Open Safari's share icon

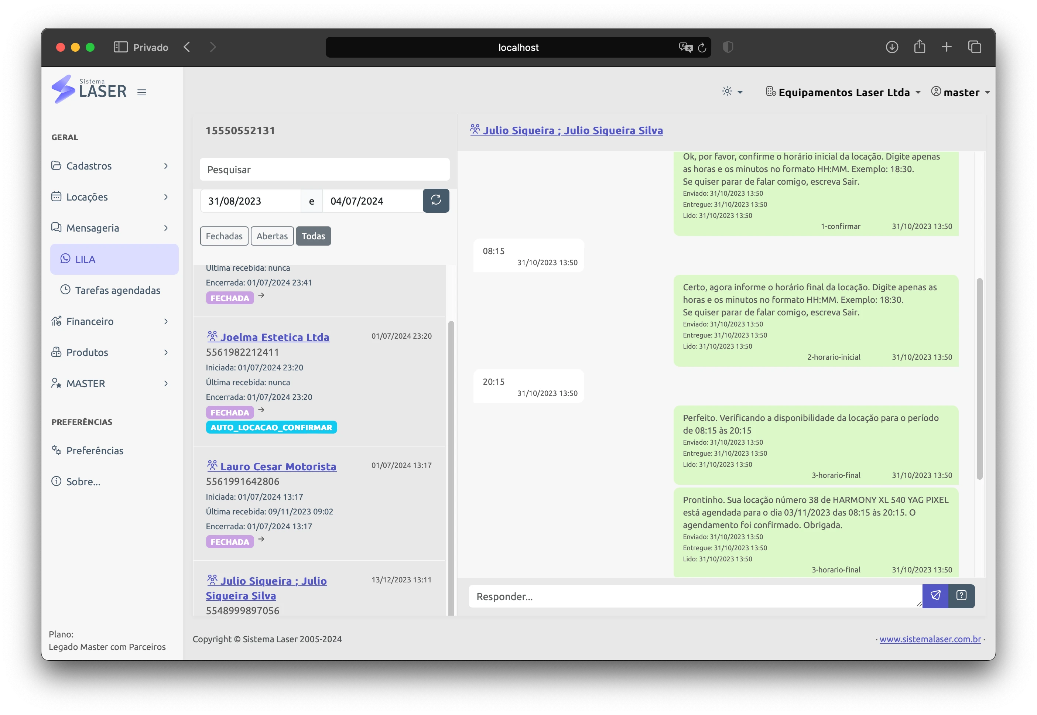pos(919,47)
